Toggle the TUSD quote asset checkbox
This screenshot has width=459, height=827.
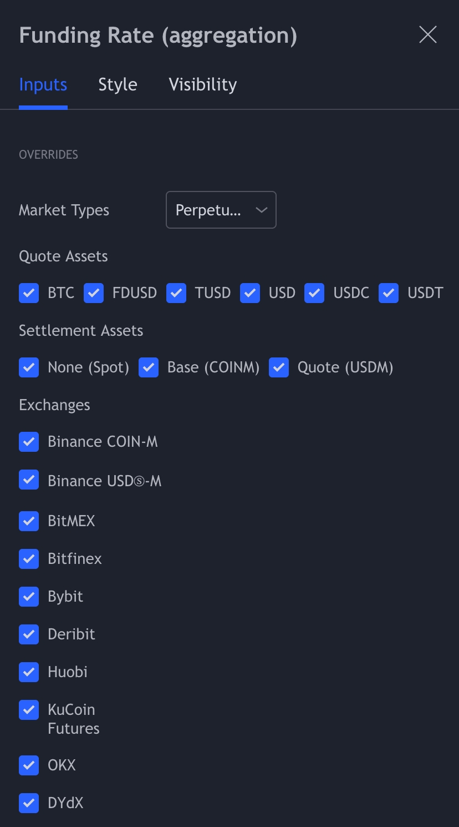click(x=176, y=293)
